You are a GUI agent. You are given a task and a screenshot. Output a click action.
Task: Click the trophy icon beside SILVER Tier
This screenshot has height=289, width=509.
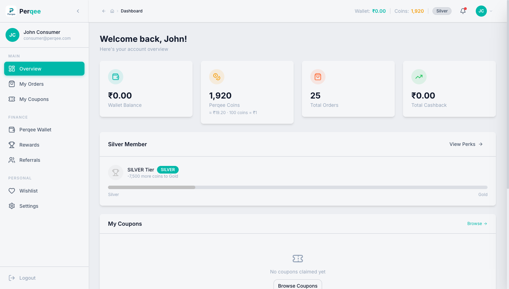coord(116,173)
